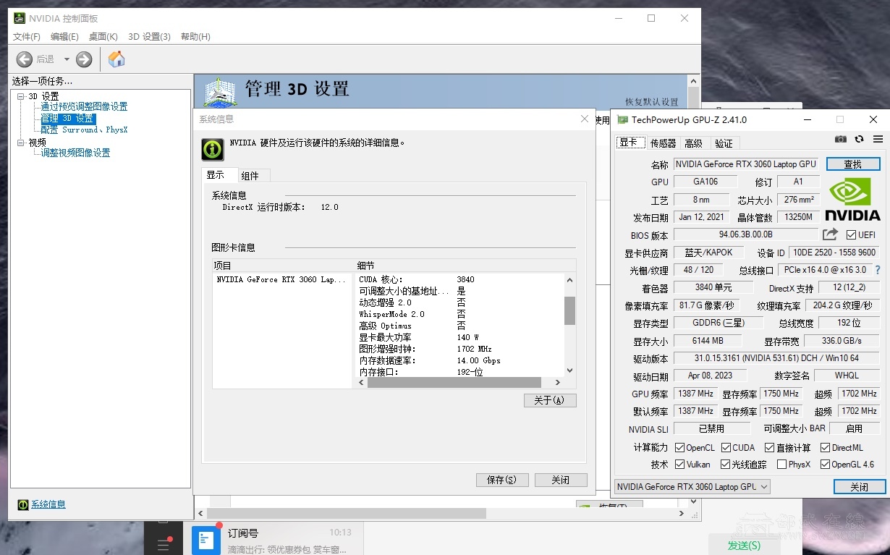Screen dimensions: 890x555
Task: Click the GPU-Z title bar card icon
Action: (622, 120)
